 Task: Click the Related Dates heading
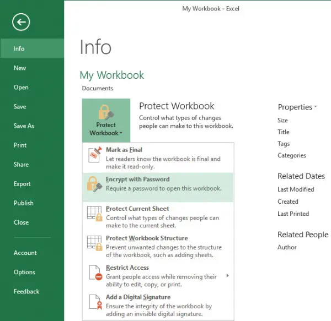301,176
